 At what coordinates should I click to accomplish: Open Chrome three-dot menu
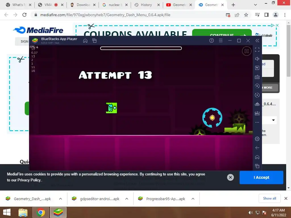(285, 15)
